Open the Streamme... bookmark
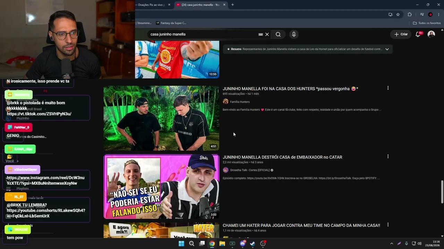The image size is (444, 249). pos(144,23)
